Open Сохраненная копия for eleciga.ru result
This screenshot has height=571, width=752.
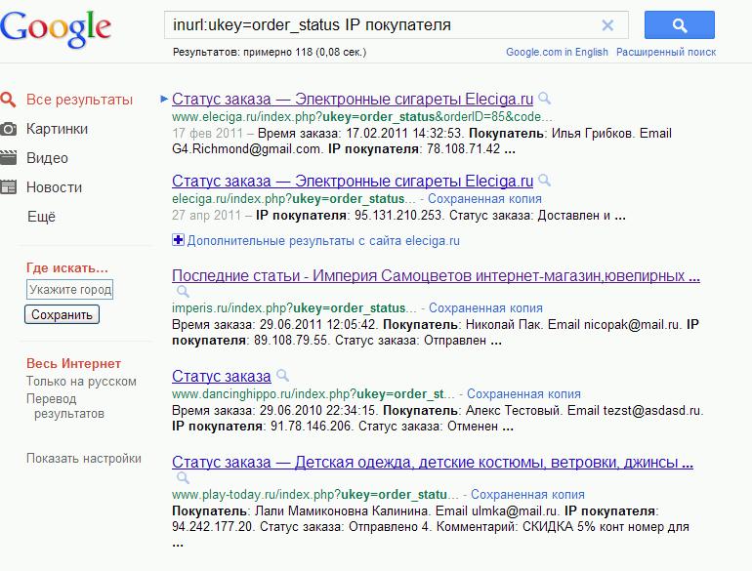point(484,198)
